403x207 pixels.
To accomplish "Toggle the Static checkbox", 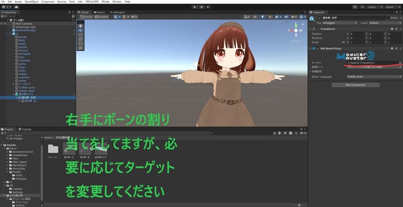I will coord(388,18).
